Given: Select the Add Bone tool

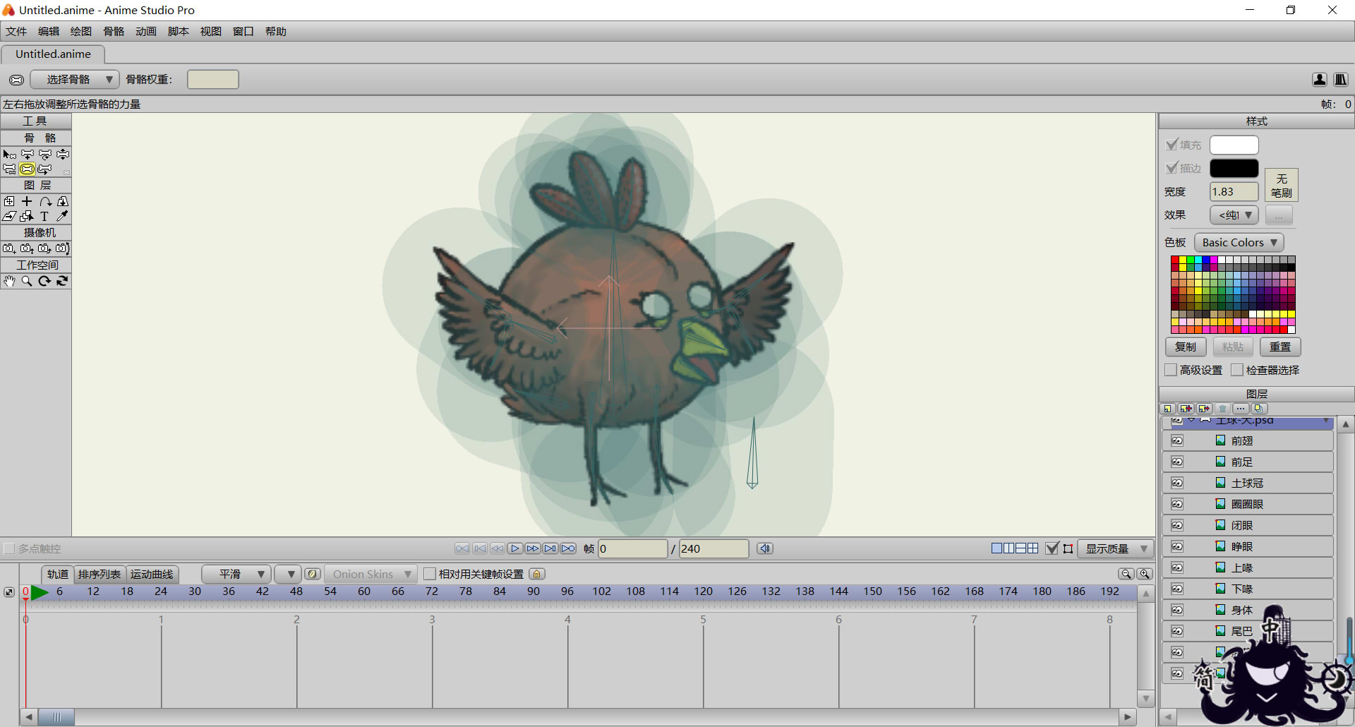Looking at the screenshot, I should 27,154.
